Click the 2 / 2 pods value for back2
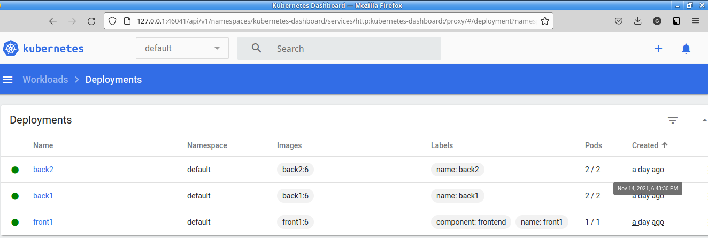The image size is (708, 238). point(592,170)
